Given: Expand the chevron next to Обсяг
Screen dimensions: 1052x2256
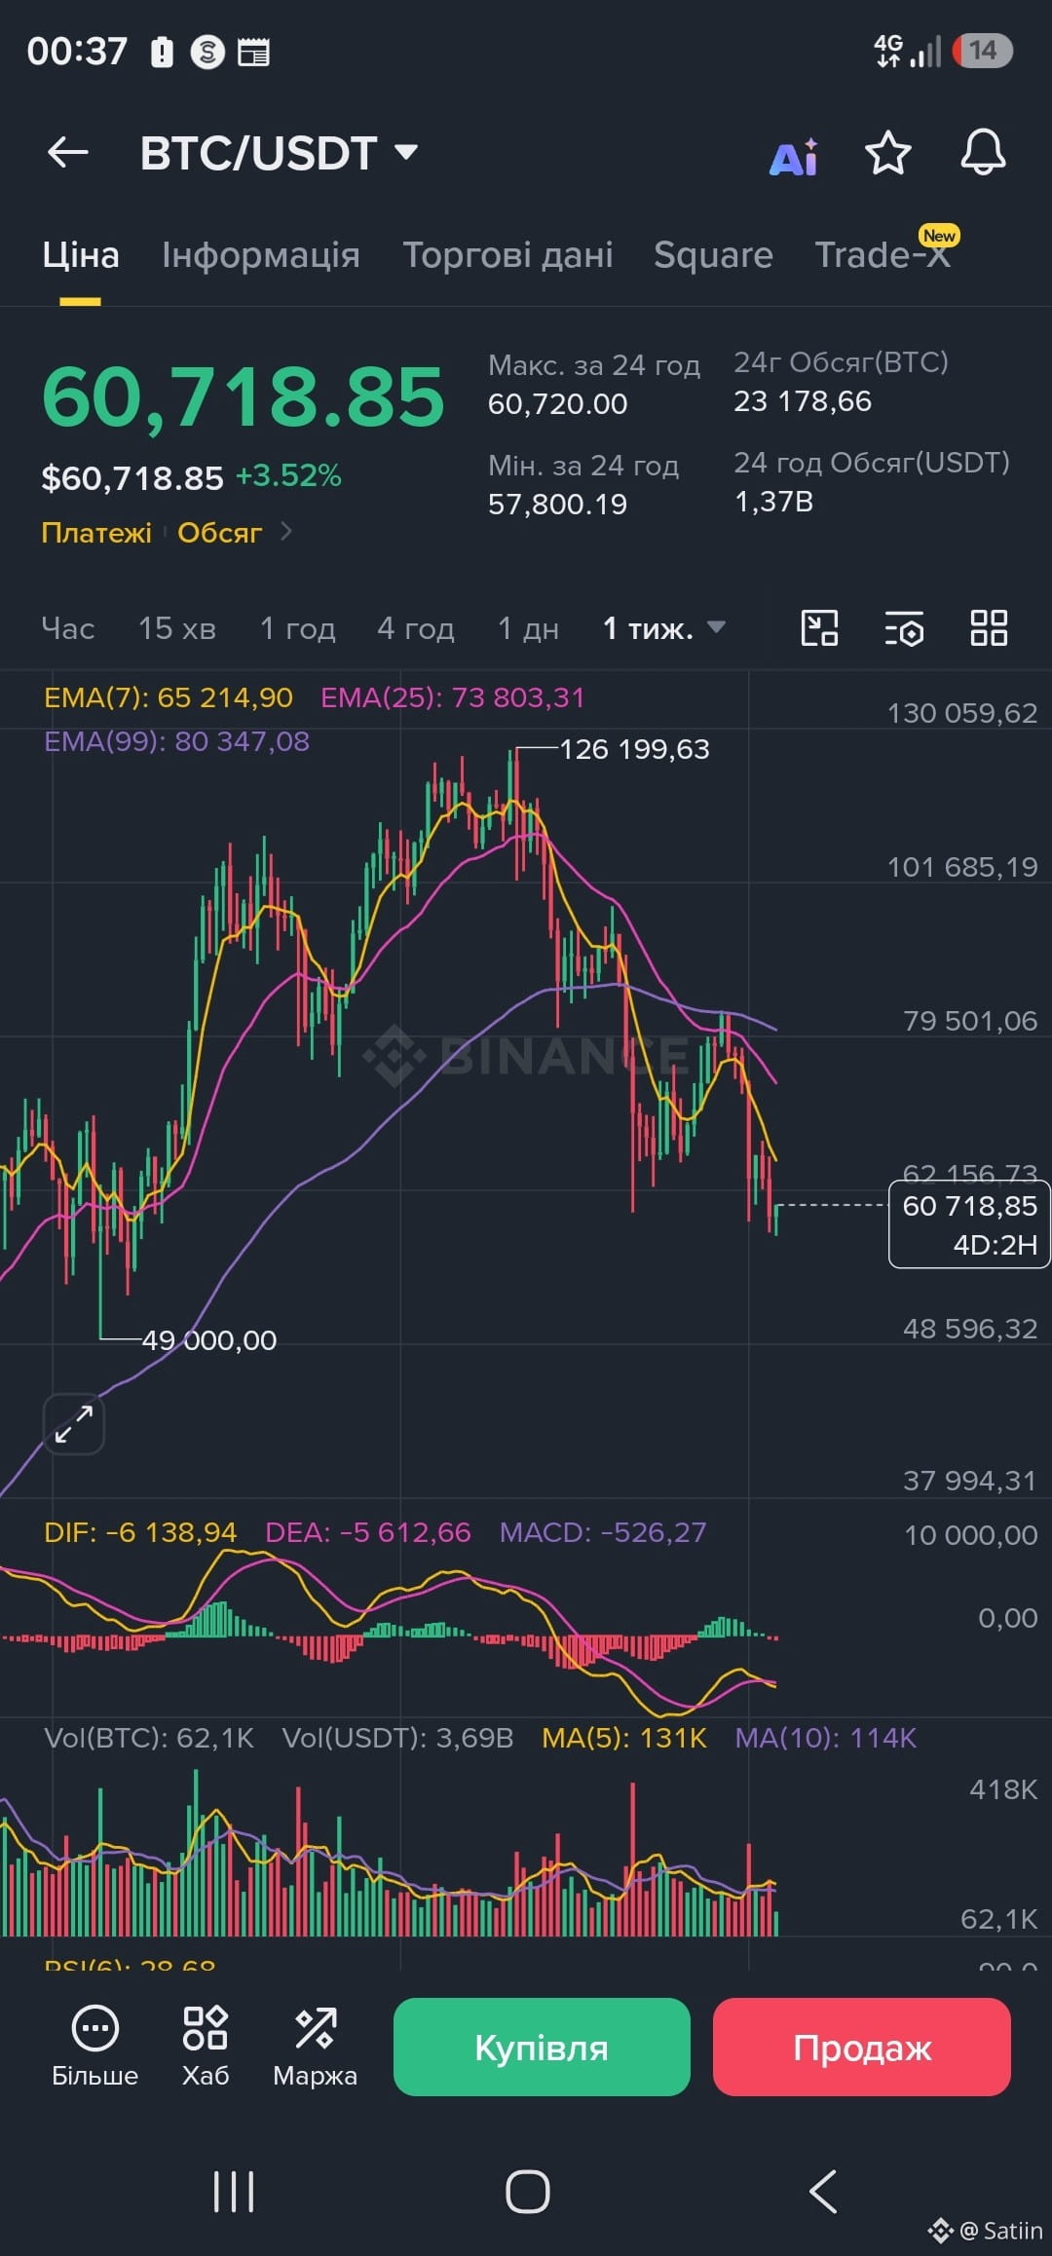Looking at the screenshot, I should click(286, 532).
